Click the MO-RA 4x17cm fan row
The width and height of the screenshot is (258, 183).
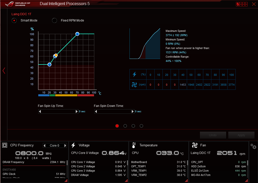coord(218,175)
